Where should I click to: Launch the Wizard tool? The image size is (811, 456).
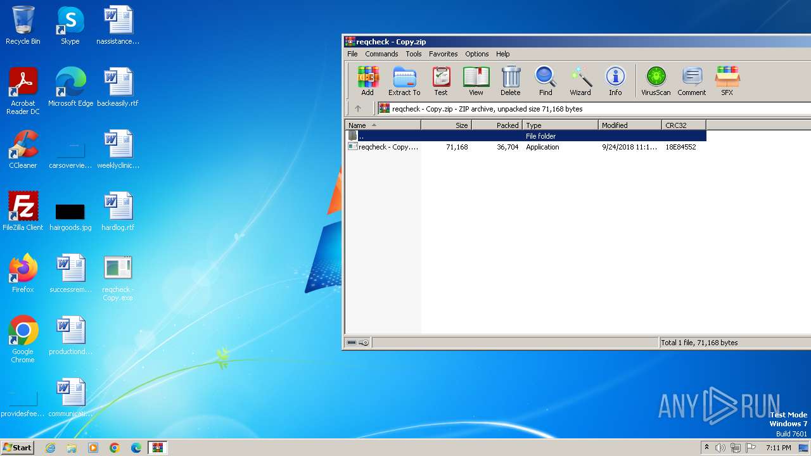point(580,80)
